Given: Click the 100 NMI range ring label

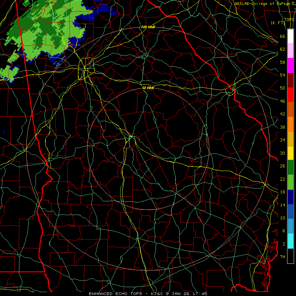Looking at the screenshot, I should 148,27.
